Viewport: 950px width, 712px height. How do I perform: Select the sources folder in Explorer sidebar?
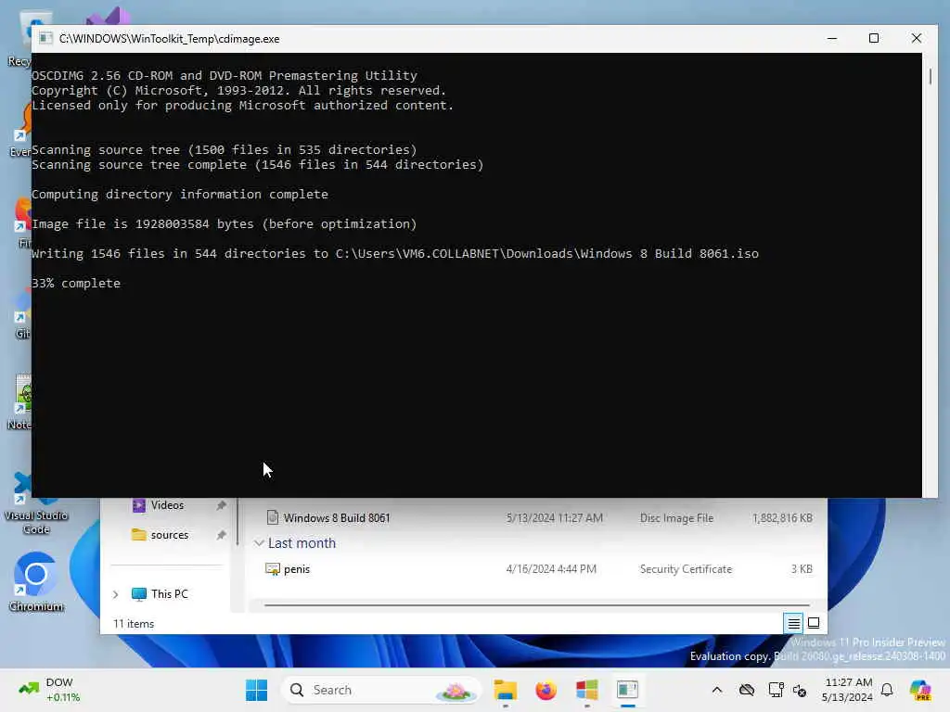[x=170, y=535]
